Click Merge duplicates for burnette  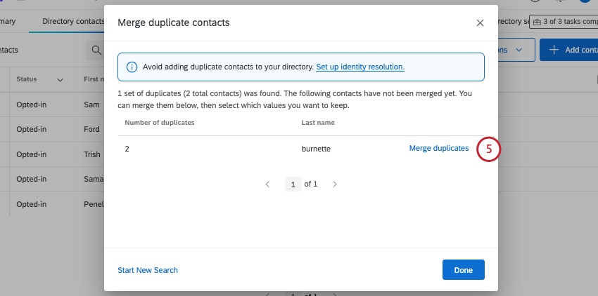point(438,149)
